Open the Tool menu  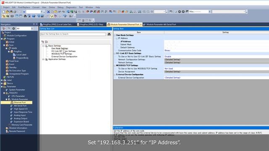click(81, 8)
